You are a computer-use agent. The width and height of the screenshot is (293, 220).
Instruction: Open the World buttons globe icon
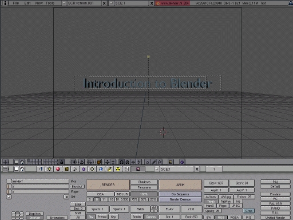coord(101,169)
